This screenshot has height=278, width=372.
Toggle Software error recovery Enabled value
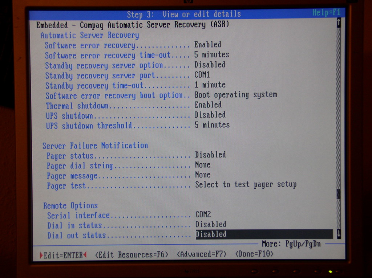coord(207,45)
